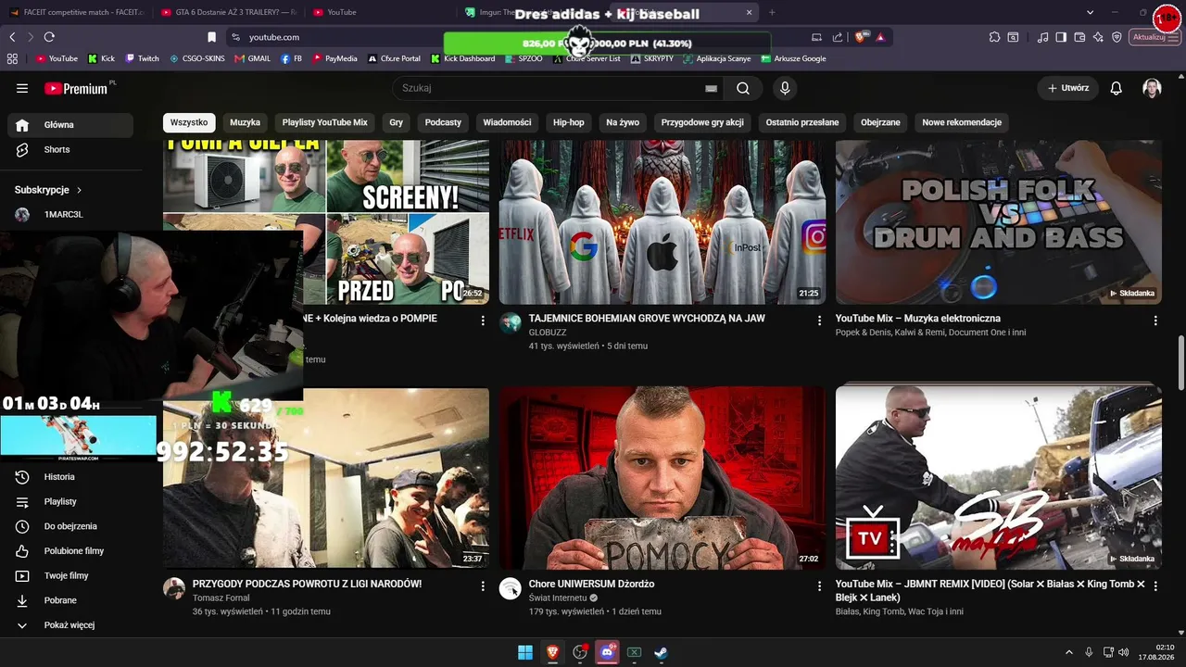This screenshot has height=667, width=1186.
Task: Click the page vertical scrollbar thumb
Action: pos(1180,363)
